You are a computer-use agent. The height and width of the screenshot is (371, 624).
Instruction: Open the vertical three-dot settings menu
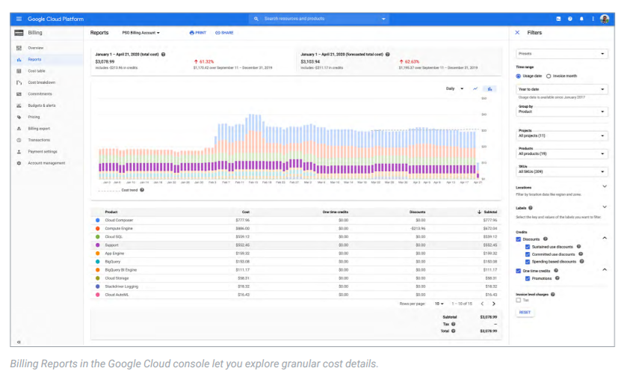coord(593,19)
